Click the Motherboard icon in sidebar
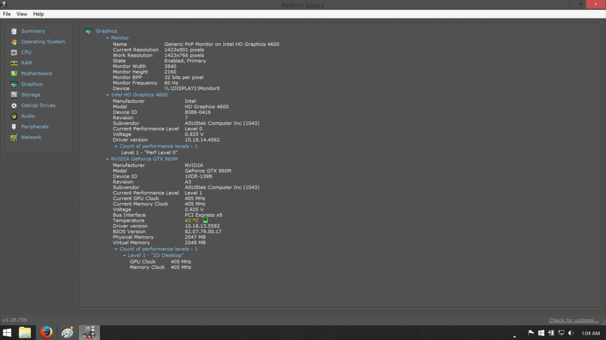Viewport: 606px width, 340px height. [x=14, y=73]
